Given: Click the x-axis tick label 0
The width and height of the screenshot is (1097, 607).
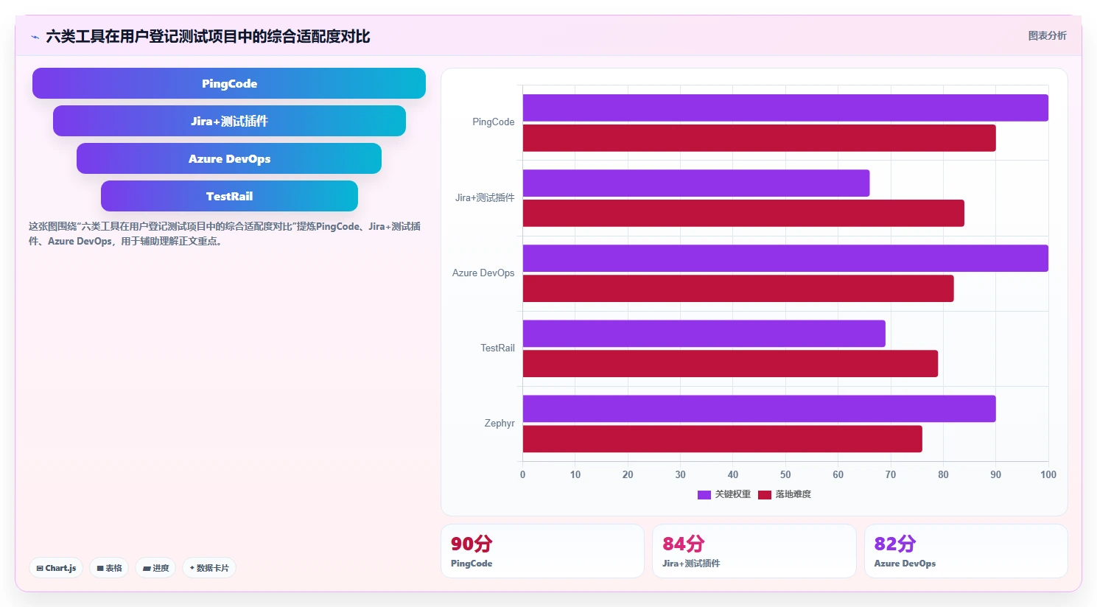Looking at the screenshot, I should (523, 474).
